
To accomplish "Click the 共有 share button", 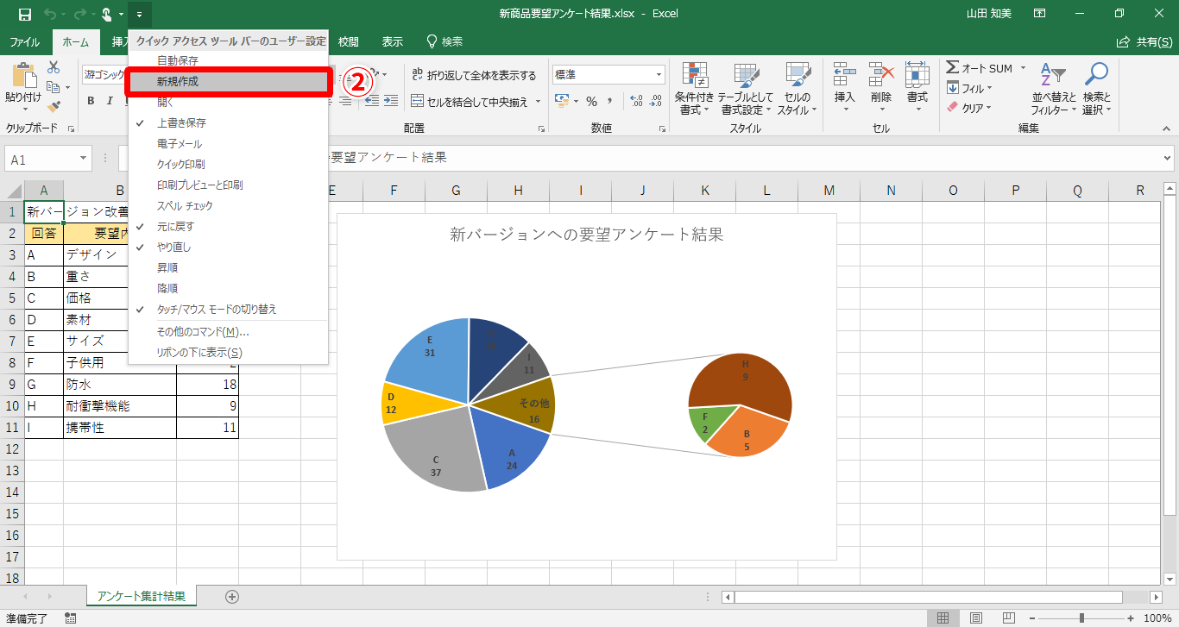I will 1143,41.
